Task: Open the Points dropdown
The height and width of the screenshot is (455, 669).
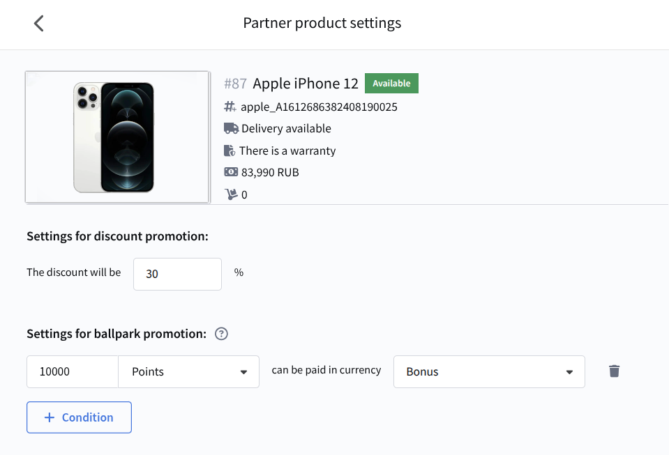Action: [189, 371]
